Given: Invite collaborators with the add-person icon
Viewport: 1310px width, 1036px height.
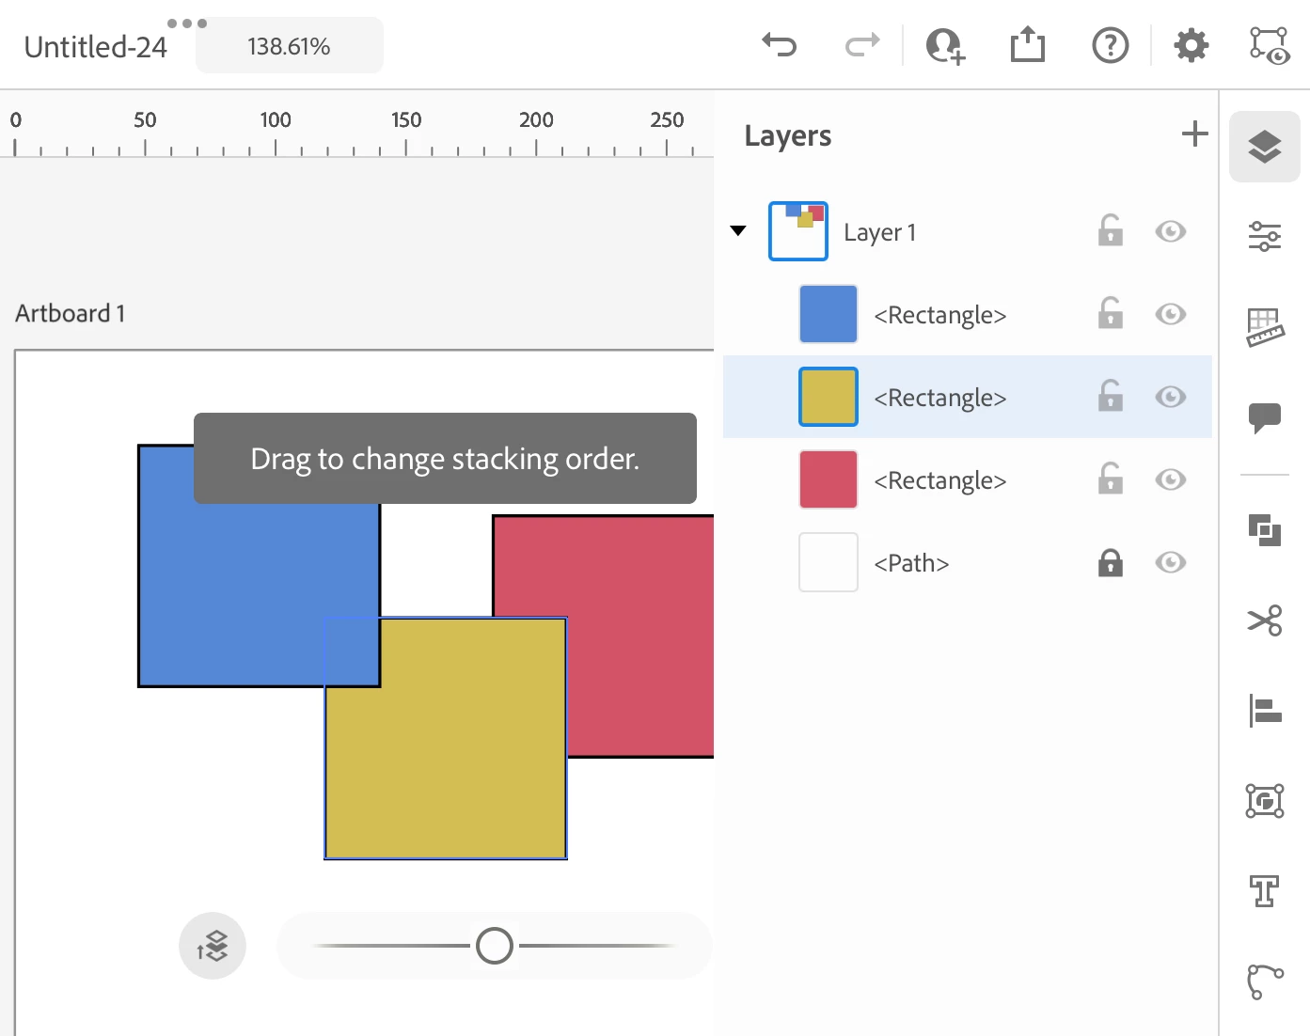Looking at the screenshot, I should point(945,45).
